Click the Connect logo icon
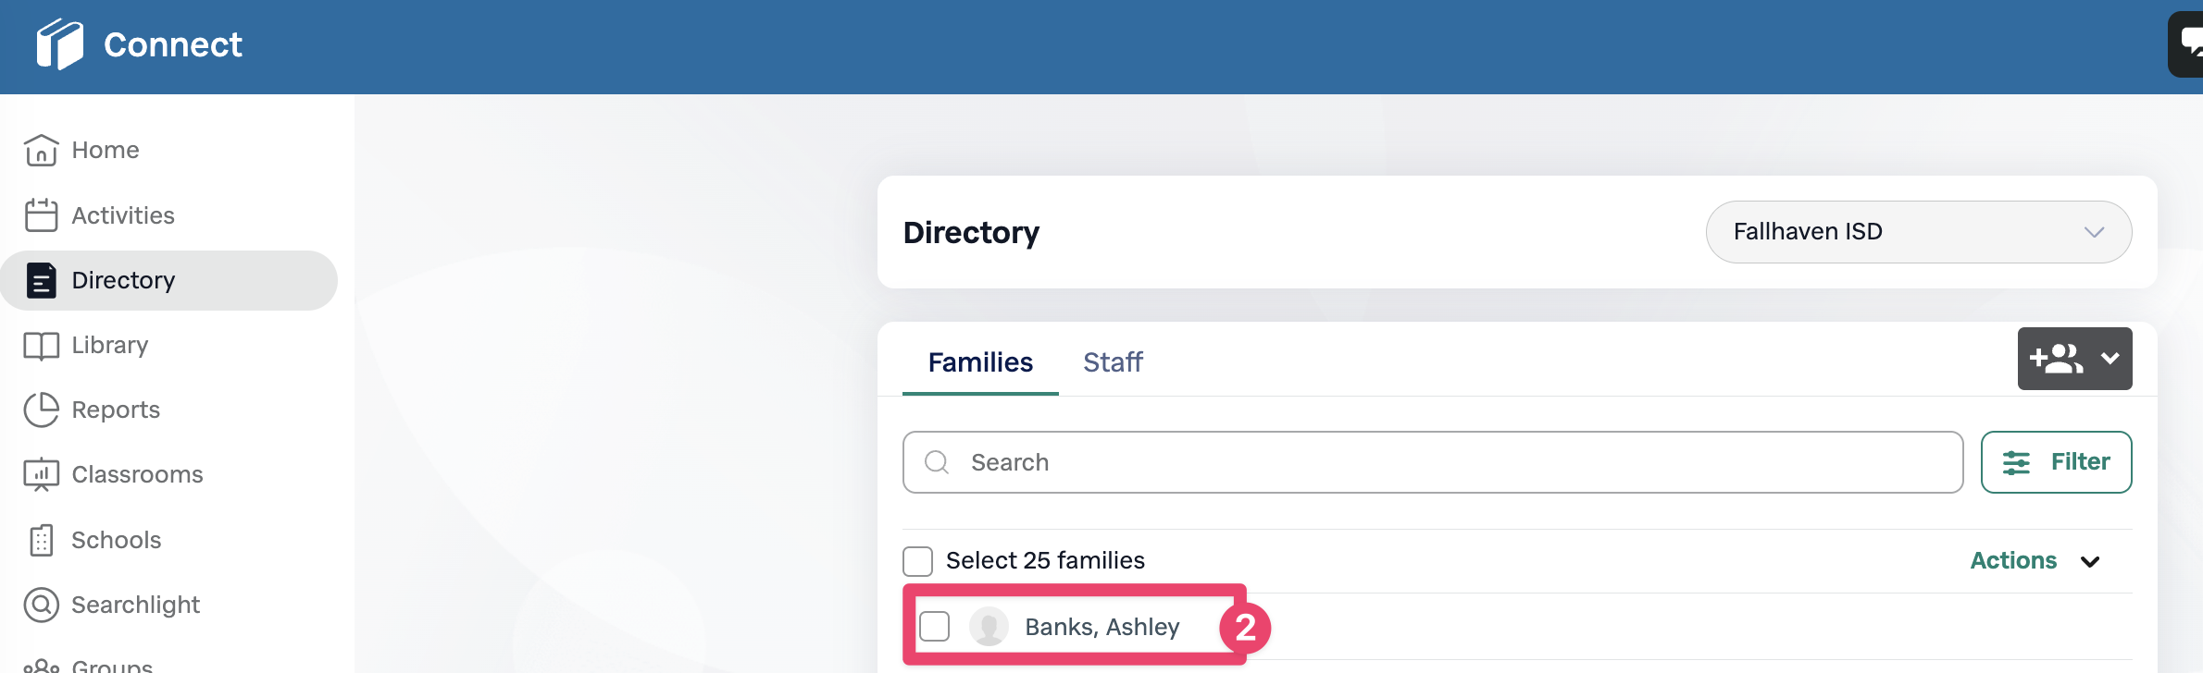 60,44
